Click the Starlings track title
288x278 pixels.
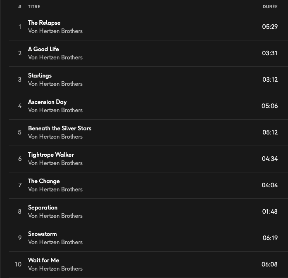click(x=40, y=75)
